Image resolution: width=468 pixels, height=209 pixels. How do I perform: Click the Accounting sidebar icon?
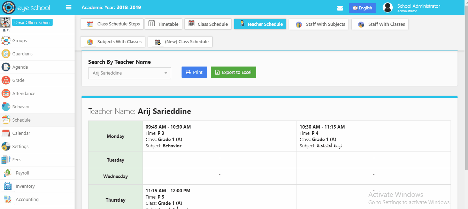pyautogui.click(x=7, y=200)
